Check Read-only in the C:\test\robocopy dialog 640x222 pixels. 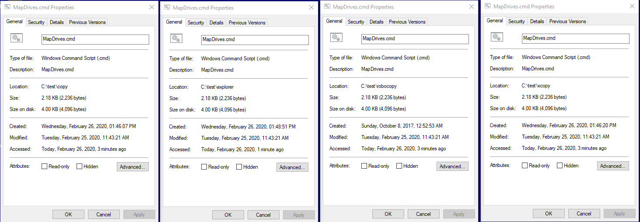click(x=364, y=166)
